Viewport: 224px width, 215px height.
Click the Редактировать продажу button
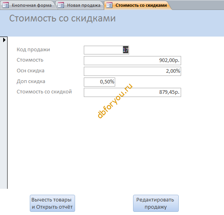pos(156,203)
